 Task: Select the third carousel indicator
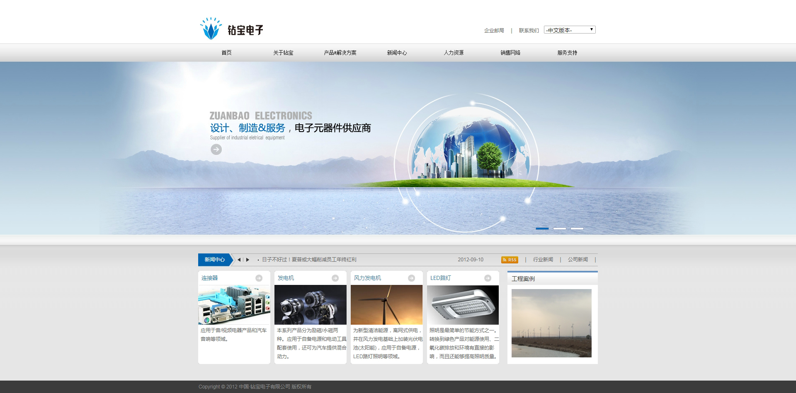577,229
